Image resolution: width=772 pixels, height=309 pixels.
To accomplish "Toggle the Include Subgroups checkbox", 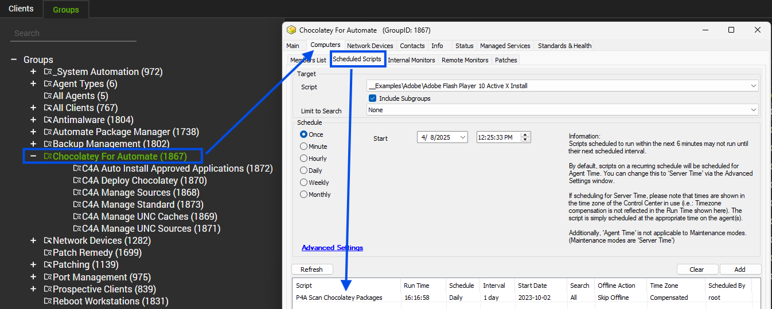I will (372, 98).
